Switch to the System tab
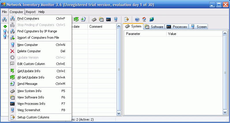Image resolution: width=230 pixels, height=123 pixels. point(133,27)
